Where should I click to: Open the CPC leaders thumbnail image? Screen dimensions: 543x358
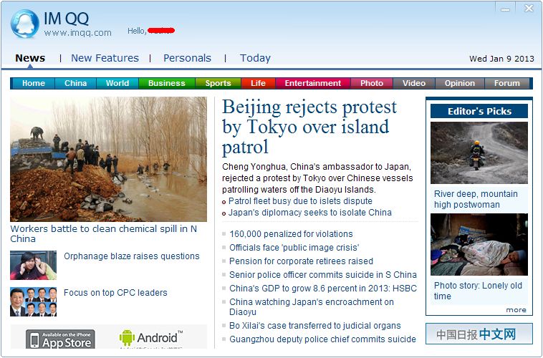(x=33, y=301)
